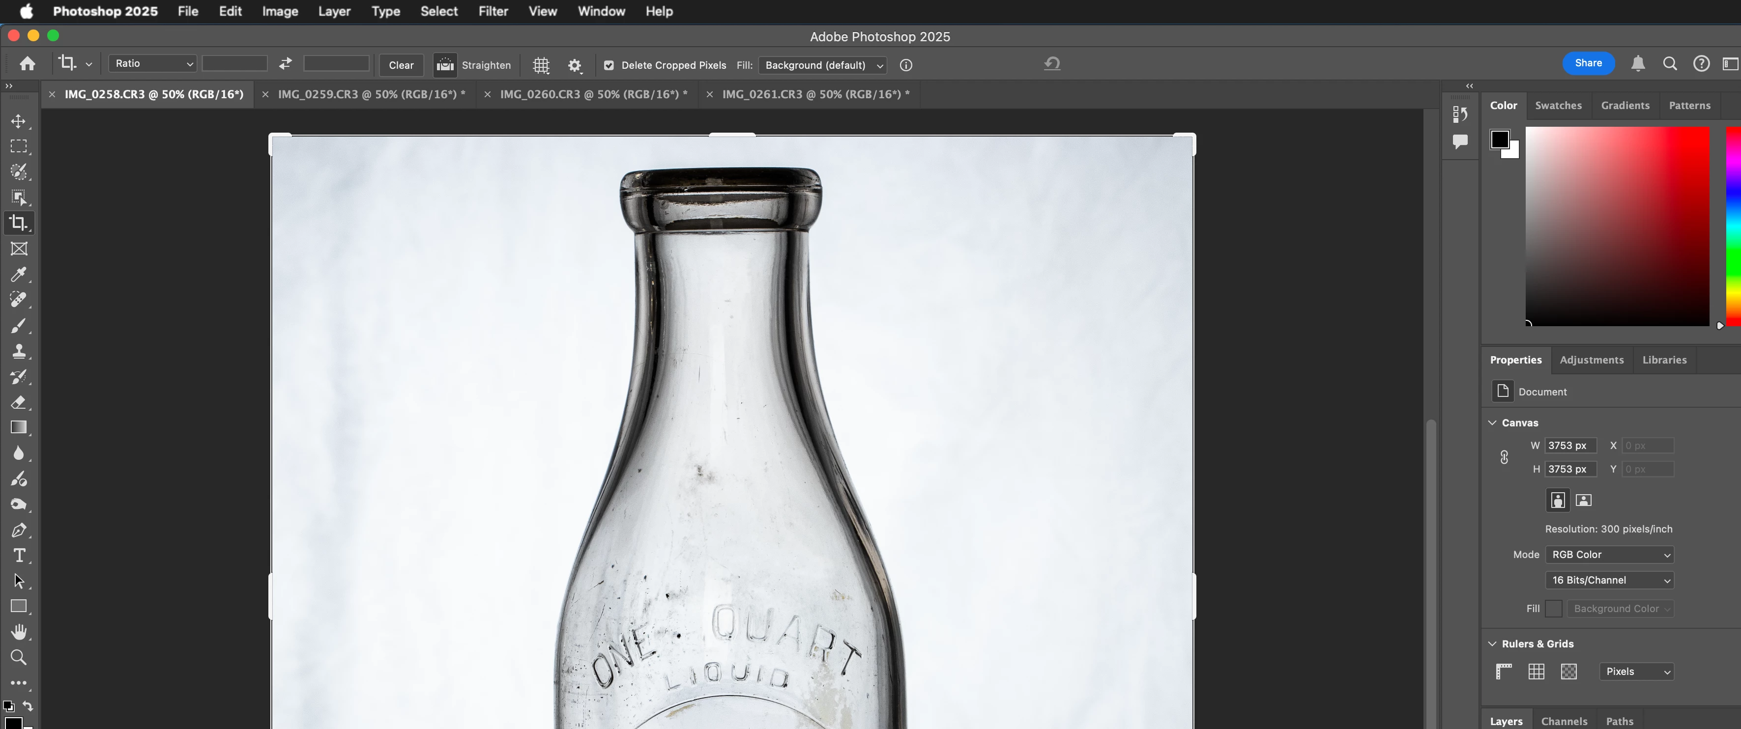Activate the Zoom tool
The width and height of the screenshot is (1741, 729).
click(18, 657)
